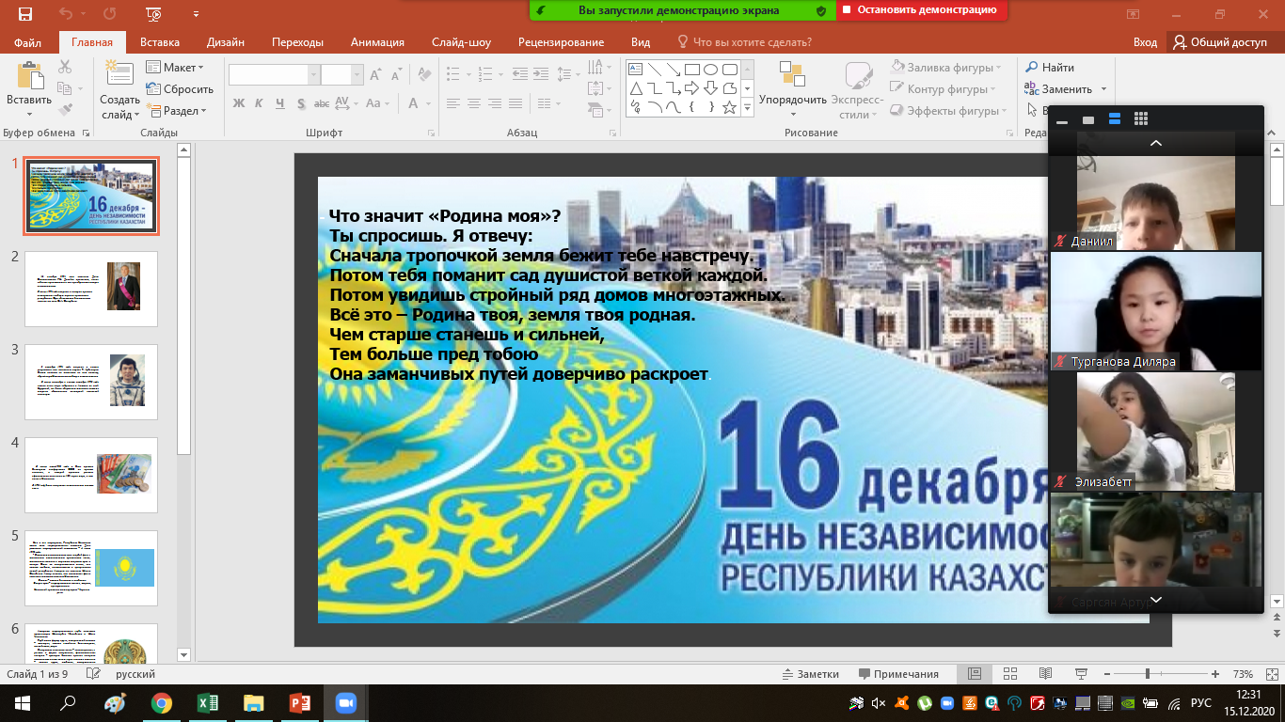Image resolution: width=1285 pixels, height=722 pixels.
Task: Click Примечания comments button in status bar
Action: coord(897,674)
